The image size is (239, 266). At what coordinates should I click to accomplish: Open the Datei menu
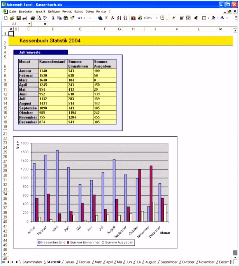tap(13, 12)
